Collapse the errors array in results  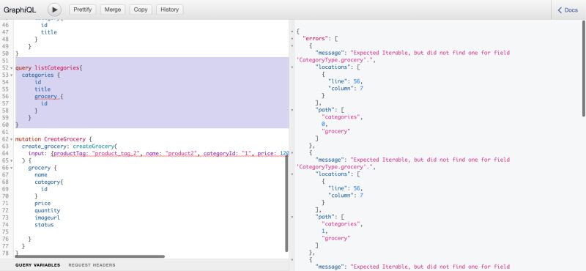(x=292, y=39)
